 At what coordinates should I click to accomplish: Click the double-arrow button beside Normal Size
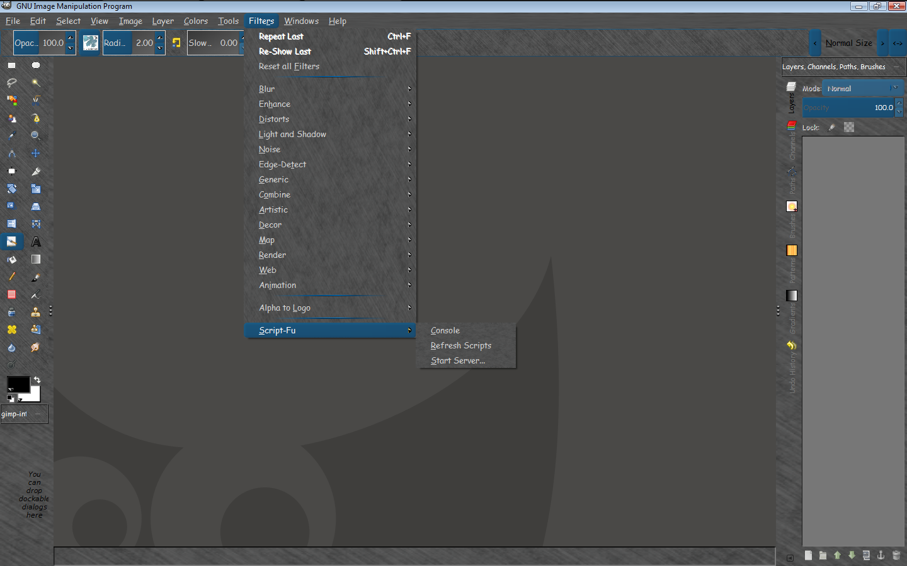[x=898, y=43]
